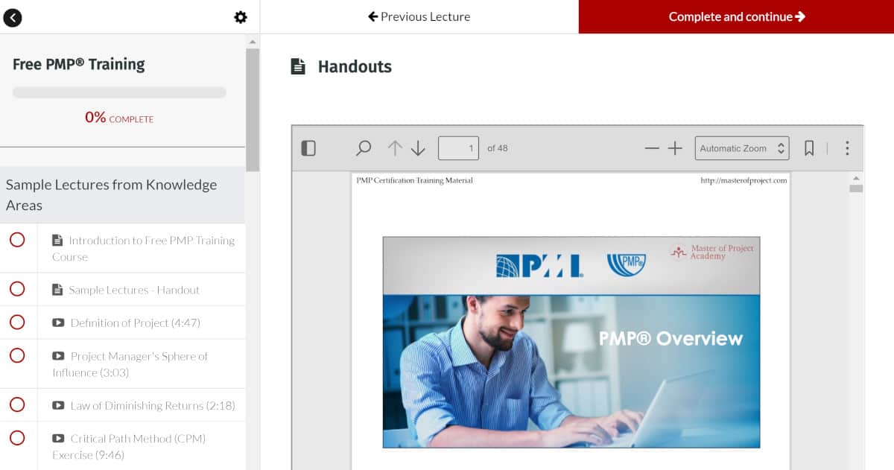894x470 pixels.
Task: Click Complete and continue button
Action: 736,16
